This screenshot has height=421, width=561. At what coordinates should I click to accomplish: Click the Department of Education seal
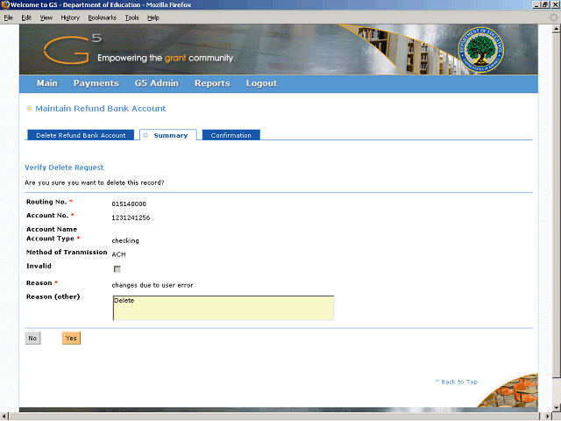click(481, 50)
